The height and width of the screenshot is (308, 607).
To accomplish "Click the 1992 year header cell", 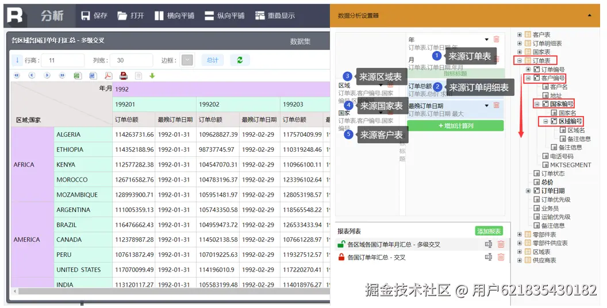I will pos(221,89).
